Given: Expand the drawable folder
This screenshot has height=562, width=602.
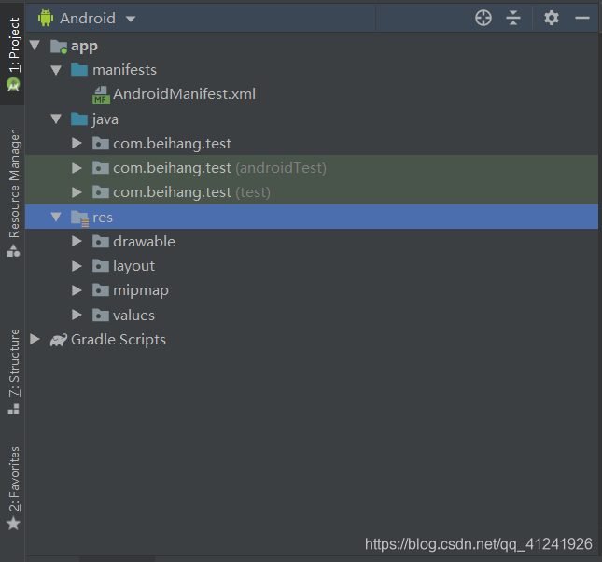Looking at the screenshot, I should (77, 241).
